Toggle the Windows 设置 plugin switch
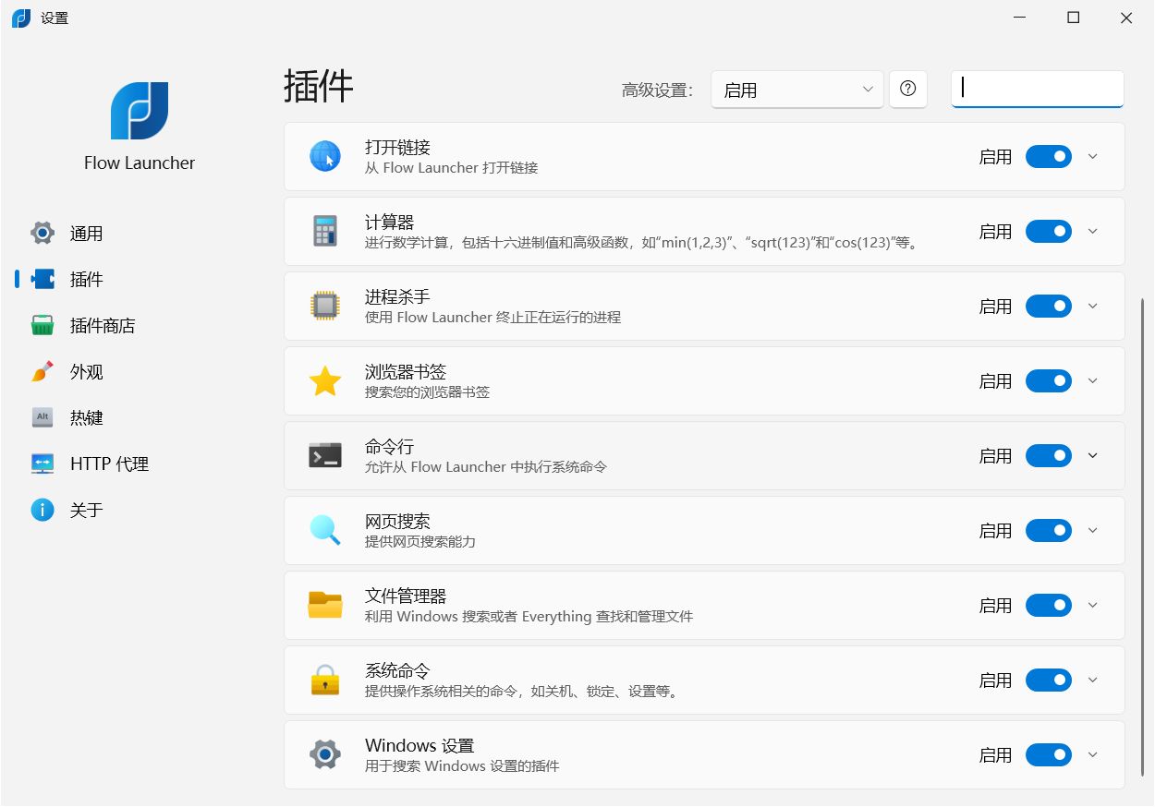The width and height of the screenshot is (1155, 807). (1049, 755)
